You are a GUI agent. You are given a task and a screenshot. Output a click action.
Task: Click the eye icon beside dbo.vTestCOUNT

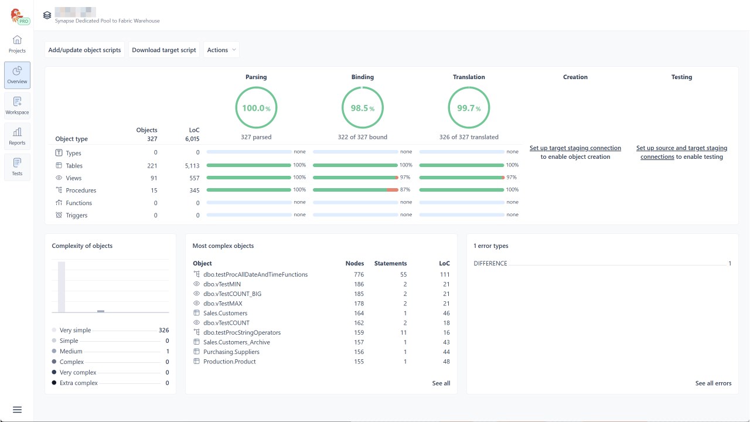196,323
